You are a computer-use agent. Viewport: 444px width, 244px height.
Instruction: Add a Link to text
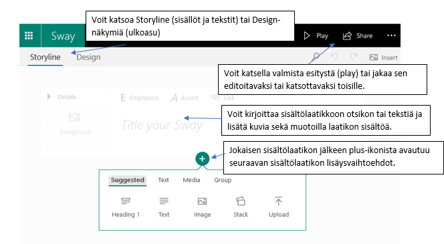coord(223,98)
